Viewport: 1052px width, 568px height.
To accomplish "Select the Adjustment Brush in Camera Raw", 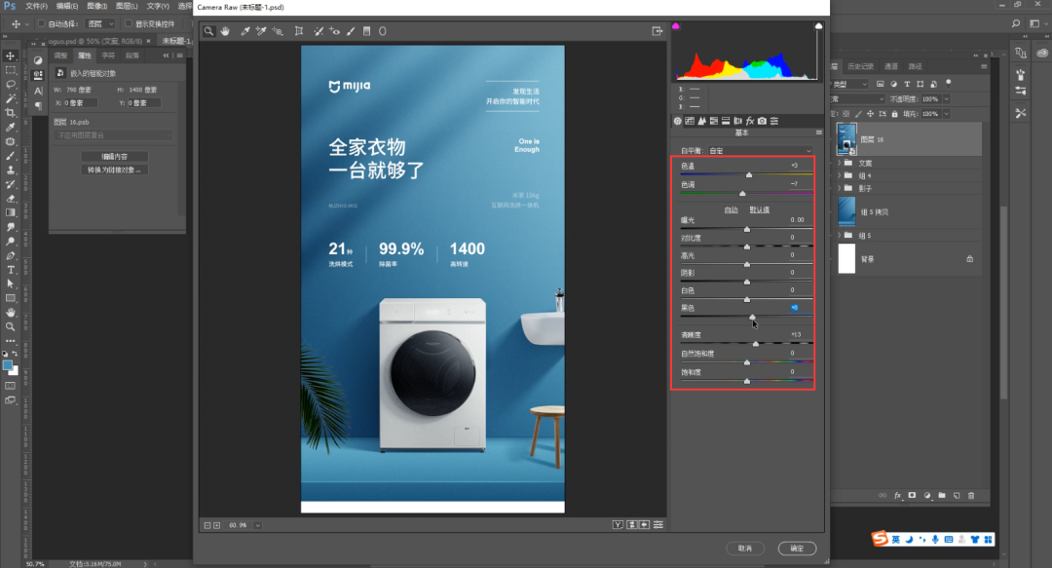I will pos(351,31).
